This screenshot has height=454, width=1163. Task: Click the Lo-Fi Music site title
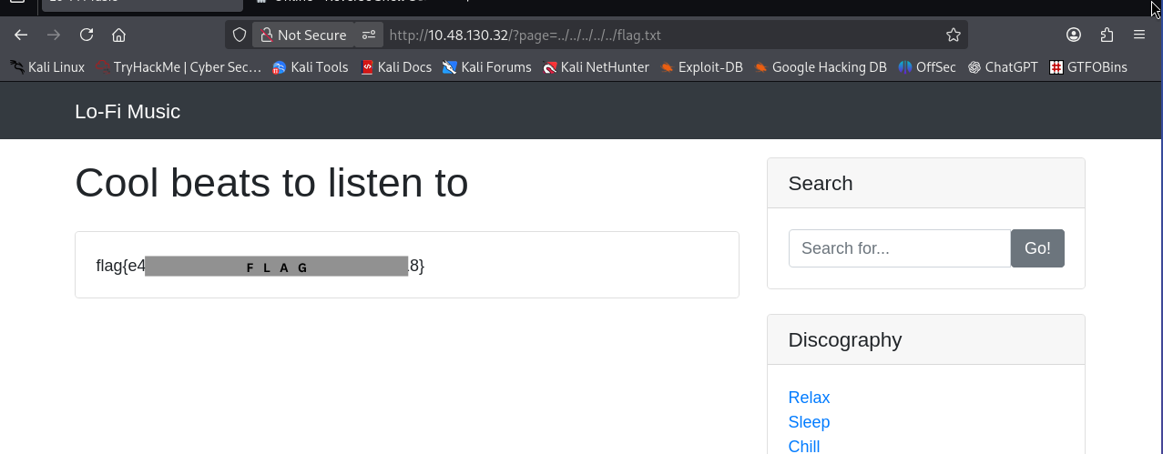point(128,112)
